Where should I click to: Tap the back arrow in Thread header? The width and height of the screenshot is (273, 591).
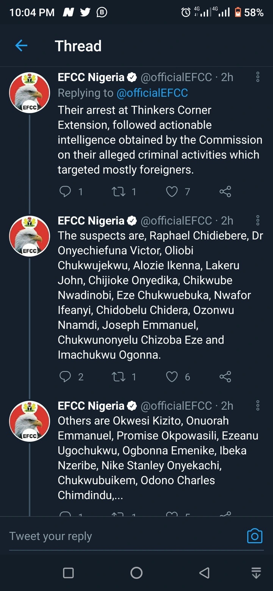tap(21, 46)
